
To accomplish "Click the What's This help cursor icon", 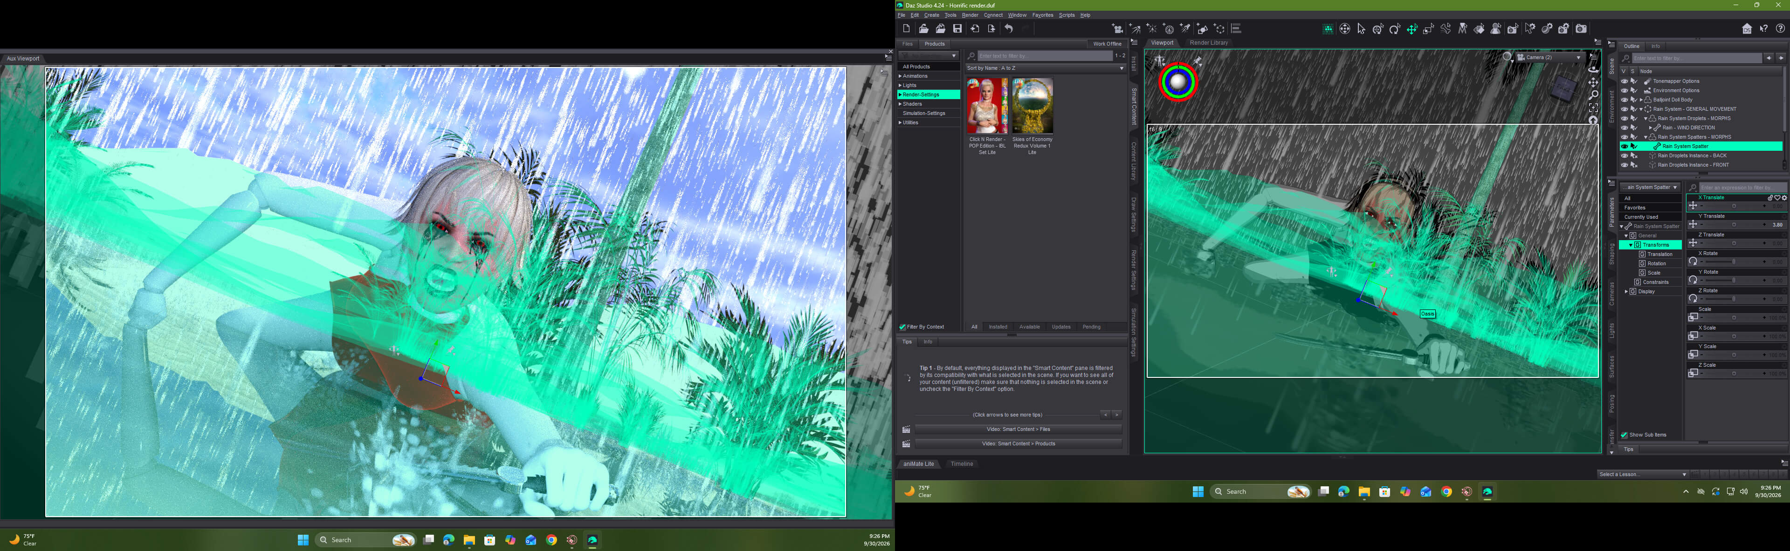I will pyautogui.click(x=1763, y=28).
